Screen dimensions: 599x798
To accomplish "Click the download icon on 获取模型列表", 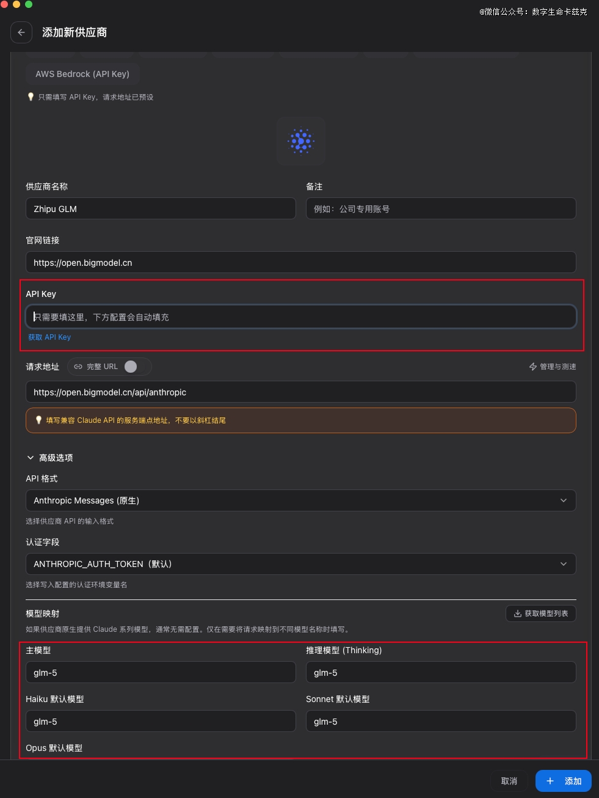I will pyautogui.click(x=518, y=613).
